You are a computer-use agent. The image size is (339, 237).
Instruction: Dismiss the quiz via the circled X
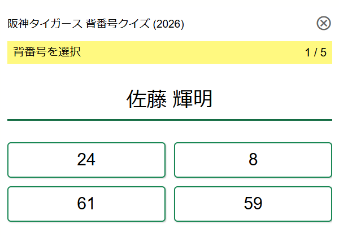(x=324, y=23)
